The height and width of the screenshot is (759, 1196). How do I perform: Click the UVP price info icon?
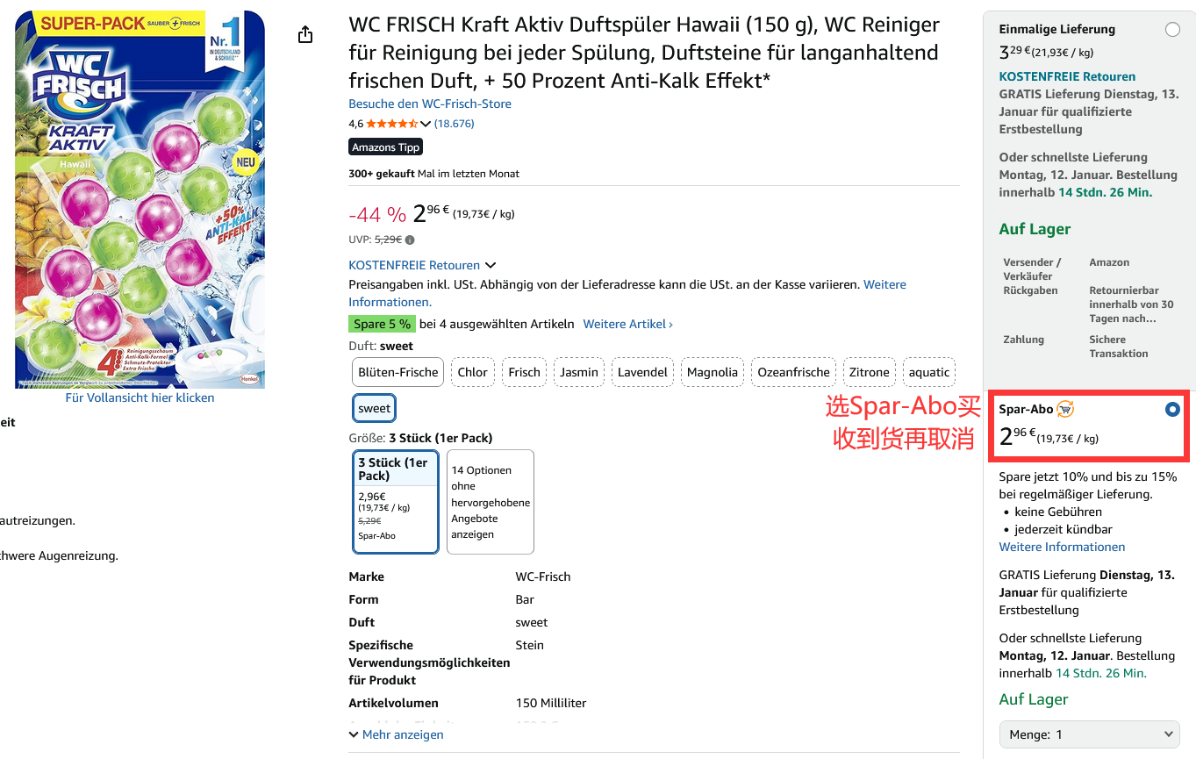tap(410, 240)
